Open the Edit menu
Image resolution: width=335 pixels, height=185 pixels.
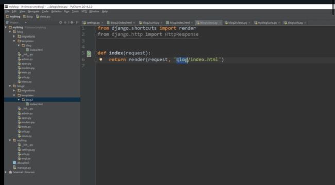tap(14, 11)
